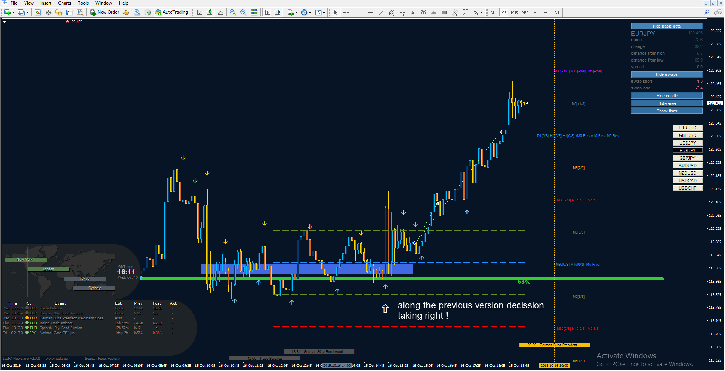
Task: Click the Show timer button
Action: coord(667,111)
